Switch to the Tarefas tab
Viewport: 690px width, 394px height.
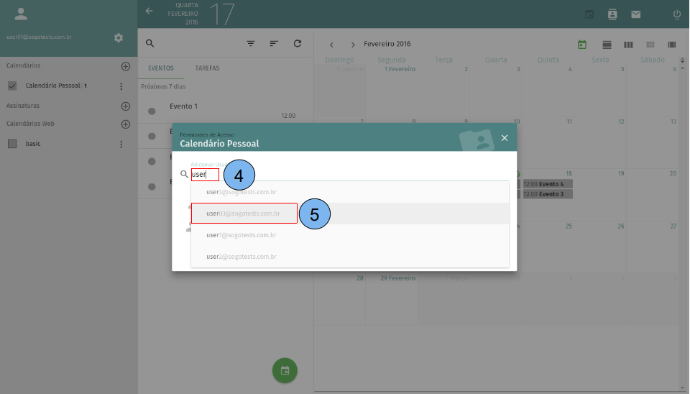coord(207,68)
